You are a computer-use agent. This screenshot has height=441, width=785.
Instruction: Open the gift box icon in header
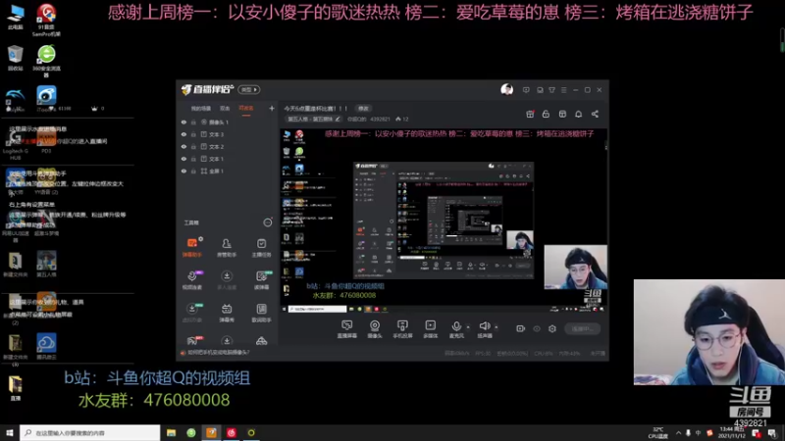click(530, 114)
